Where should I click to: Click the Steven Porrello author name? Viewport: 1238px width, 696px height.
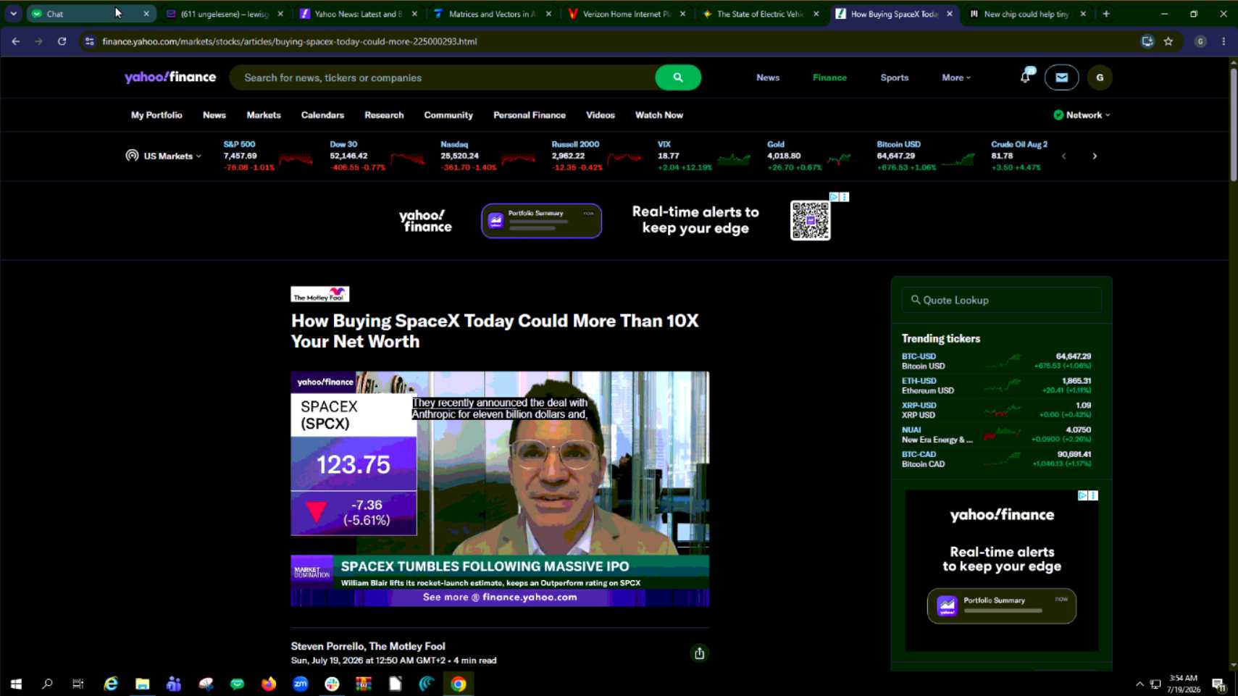(x=326, y=646)
